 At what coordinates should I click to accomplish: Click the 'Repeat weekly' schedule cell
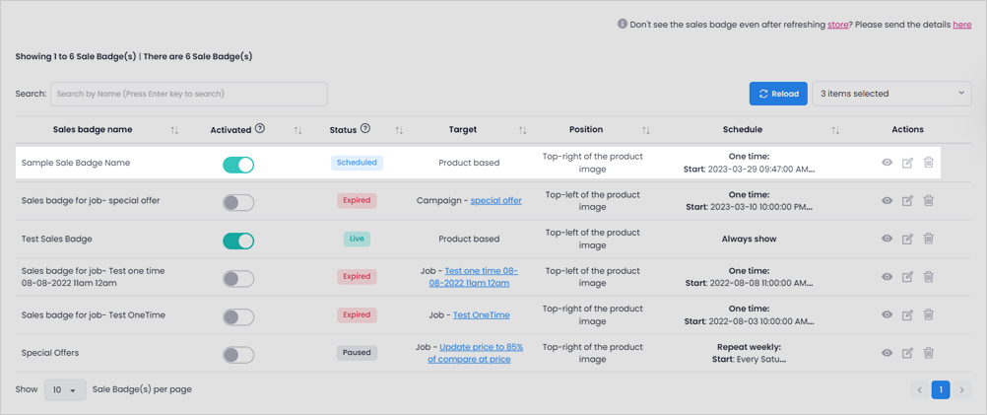(749, 353)
